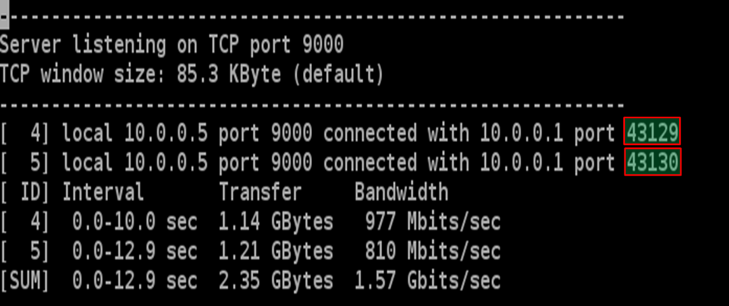Click the 'Bandwidth' column header

(x=402, y=193)
